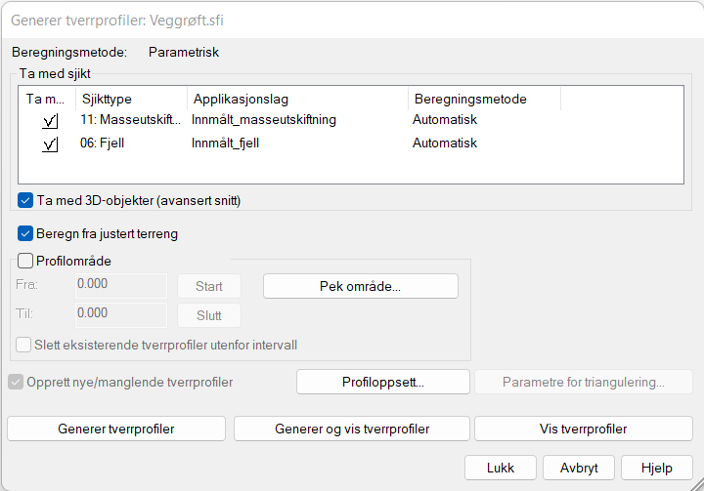Close dialog with Lukk

[501, 468]
